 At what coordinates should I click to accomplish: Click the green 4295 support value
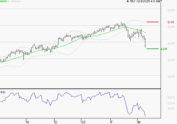pos(164,49)
